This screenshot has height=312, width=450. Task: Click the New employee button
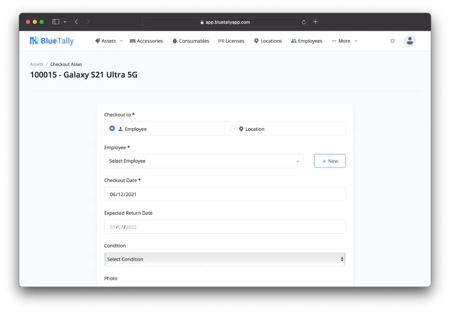click(330, 161)
